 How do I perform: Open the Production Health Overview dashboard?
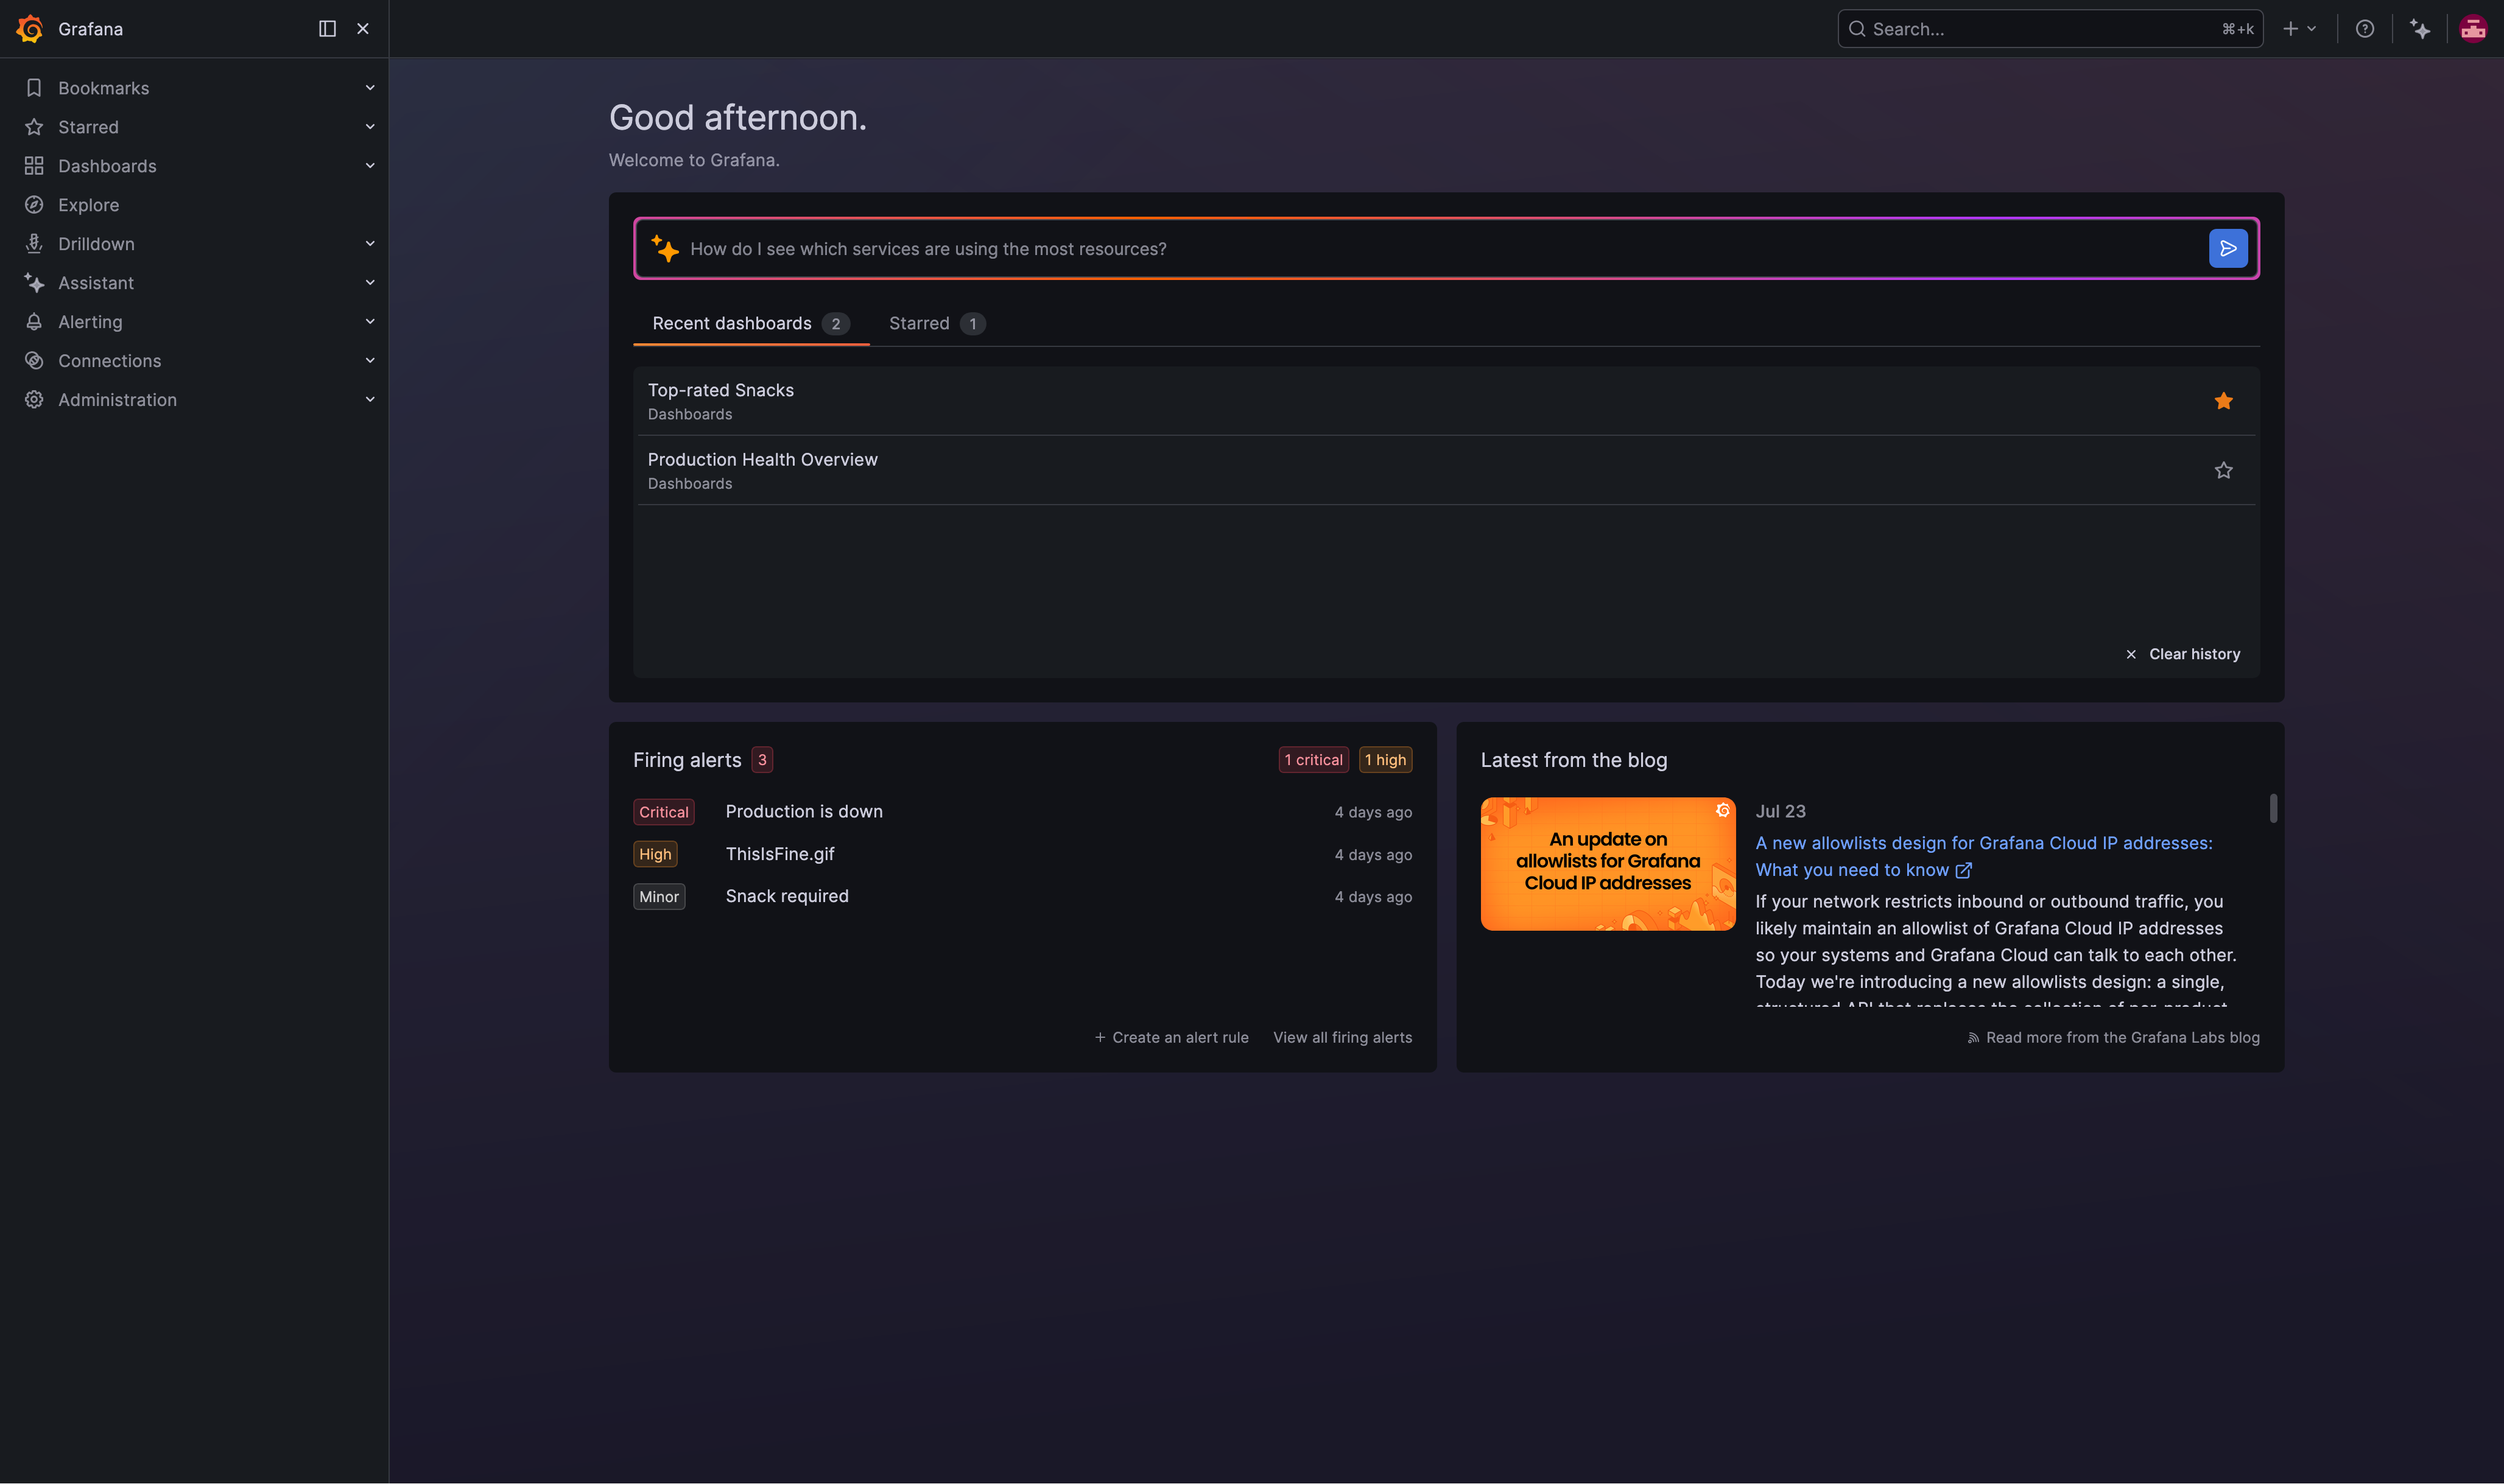tap(762, 460)
